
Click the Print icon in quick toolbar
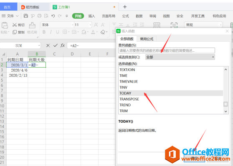coord(39,16)
